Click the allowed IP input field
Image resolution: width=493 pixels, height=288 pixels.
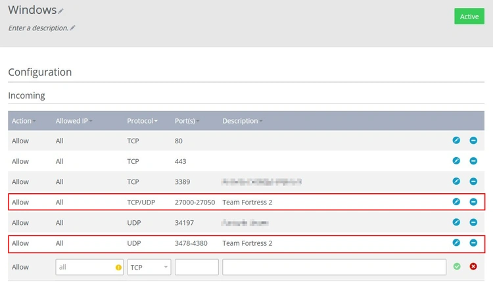point(85,267)
